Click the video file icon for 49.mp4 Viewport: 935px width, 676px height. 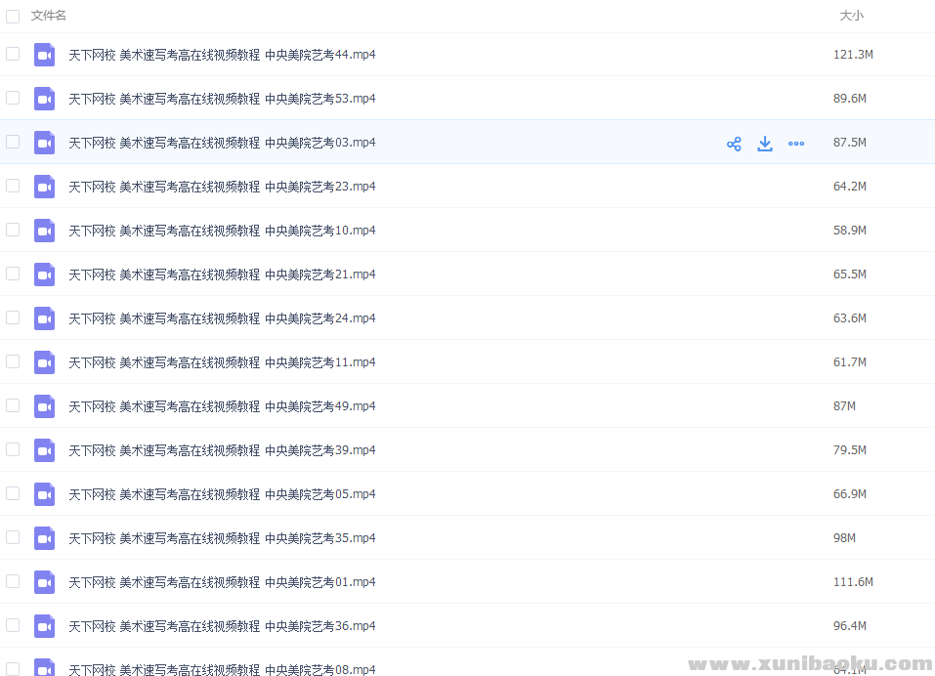(44, 406)
